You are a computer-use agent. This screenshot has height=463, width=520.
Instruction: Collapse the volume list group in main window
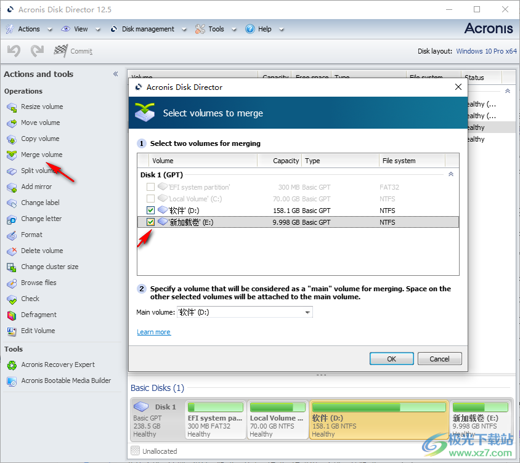click(508, 91)
